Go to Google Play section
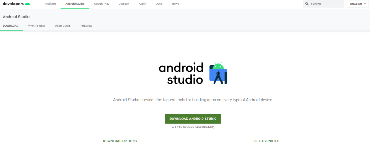Screen dimensions: 370x159 click(102, 4)
